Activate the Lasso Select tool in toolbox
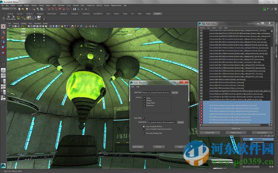 click(x=3, y=32)
